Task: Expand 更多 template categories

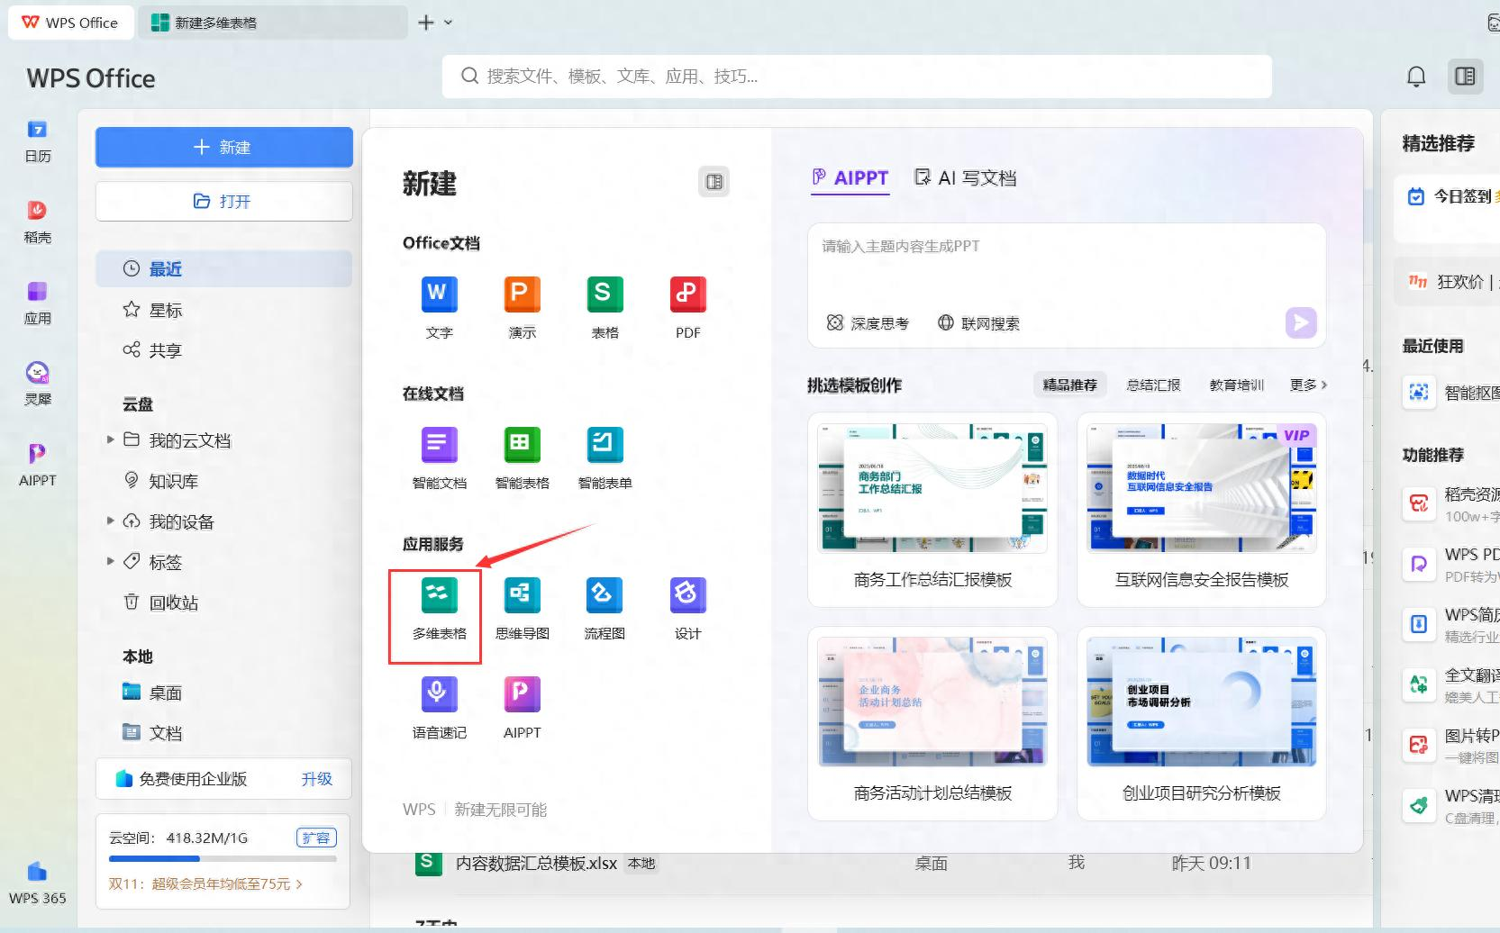Action: pyautogui.click(x=1308, y=385)
